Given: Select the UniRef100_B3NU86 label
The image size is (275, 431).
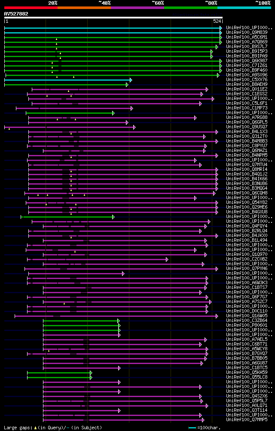Looking at the screenshot, I should pos(246,183).
